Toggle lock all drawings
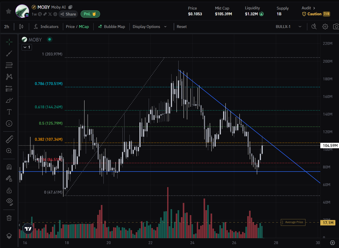339x248 pixels. tap(9, 190)
